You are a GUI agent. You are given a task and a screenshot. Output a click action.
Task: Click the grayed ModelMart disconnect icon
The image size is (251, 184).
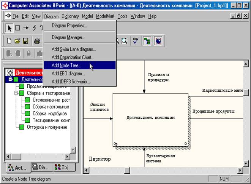pos(17,53)
